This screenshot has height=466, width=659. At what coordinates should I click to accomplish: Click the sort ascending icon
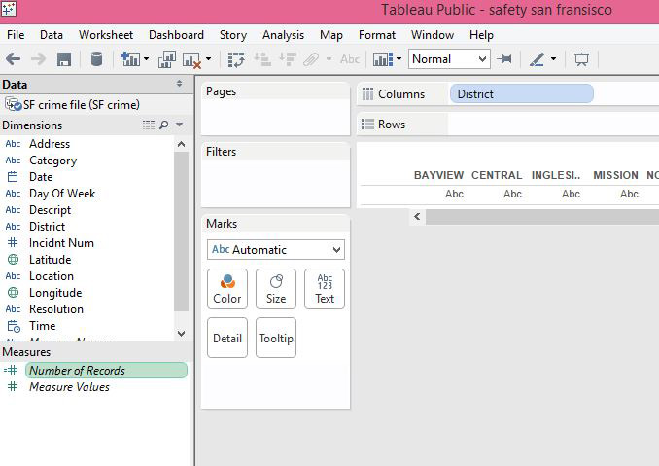[x=262, y=59]
